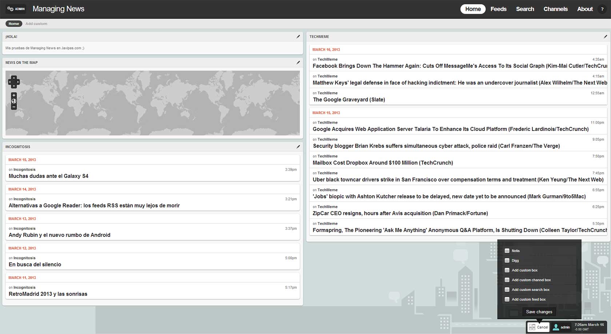Reset map to world extent globe icon
This screenshot has height=334, width=611.
pos(14,101)
